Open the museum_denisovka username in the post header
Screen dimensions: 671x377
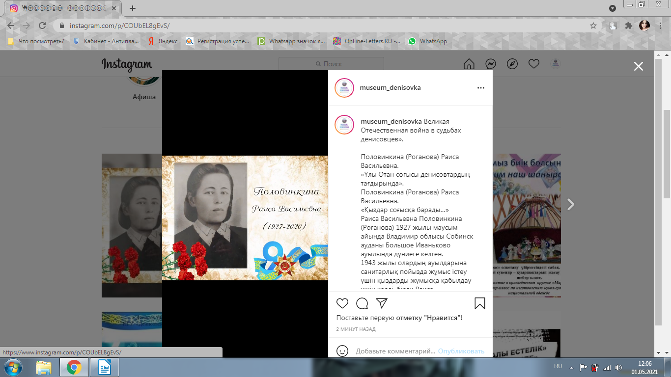click(x=390, y=88)
